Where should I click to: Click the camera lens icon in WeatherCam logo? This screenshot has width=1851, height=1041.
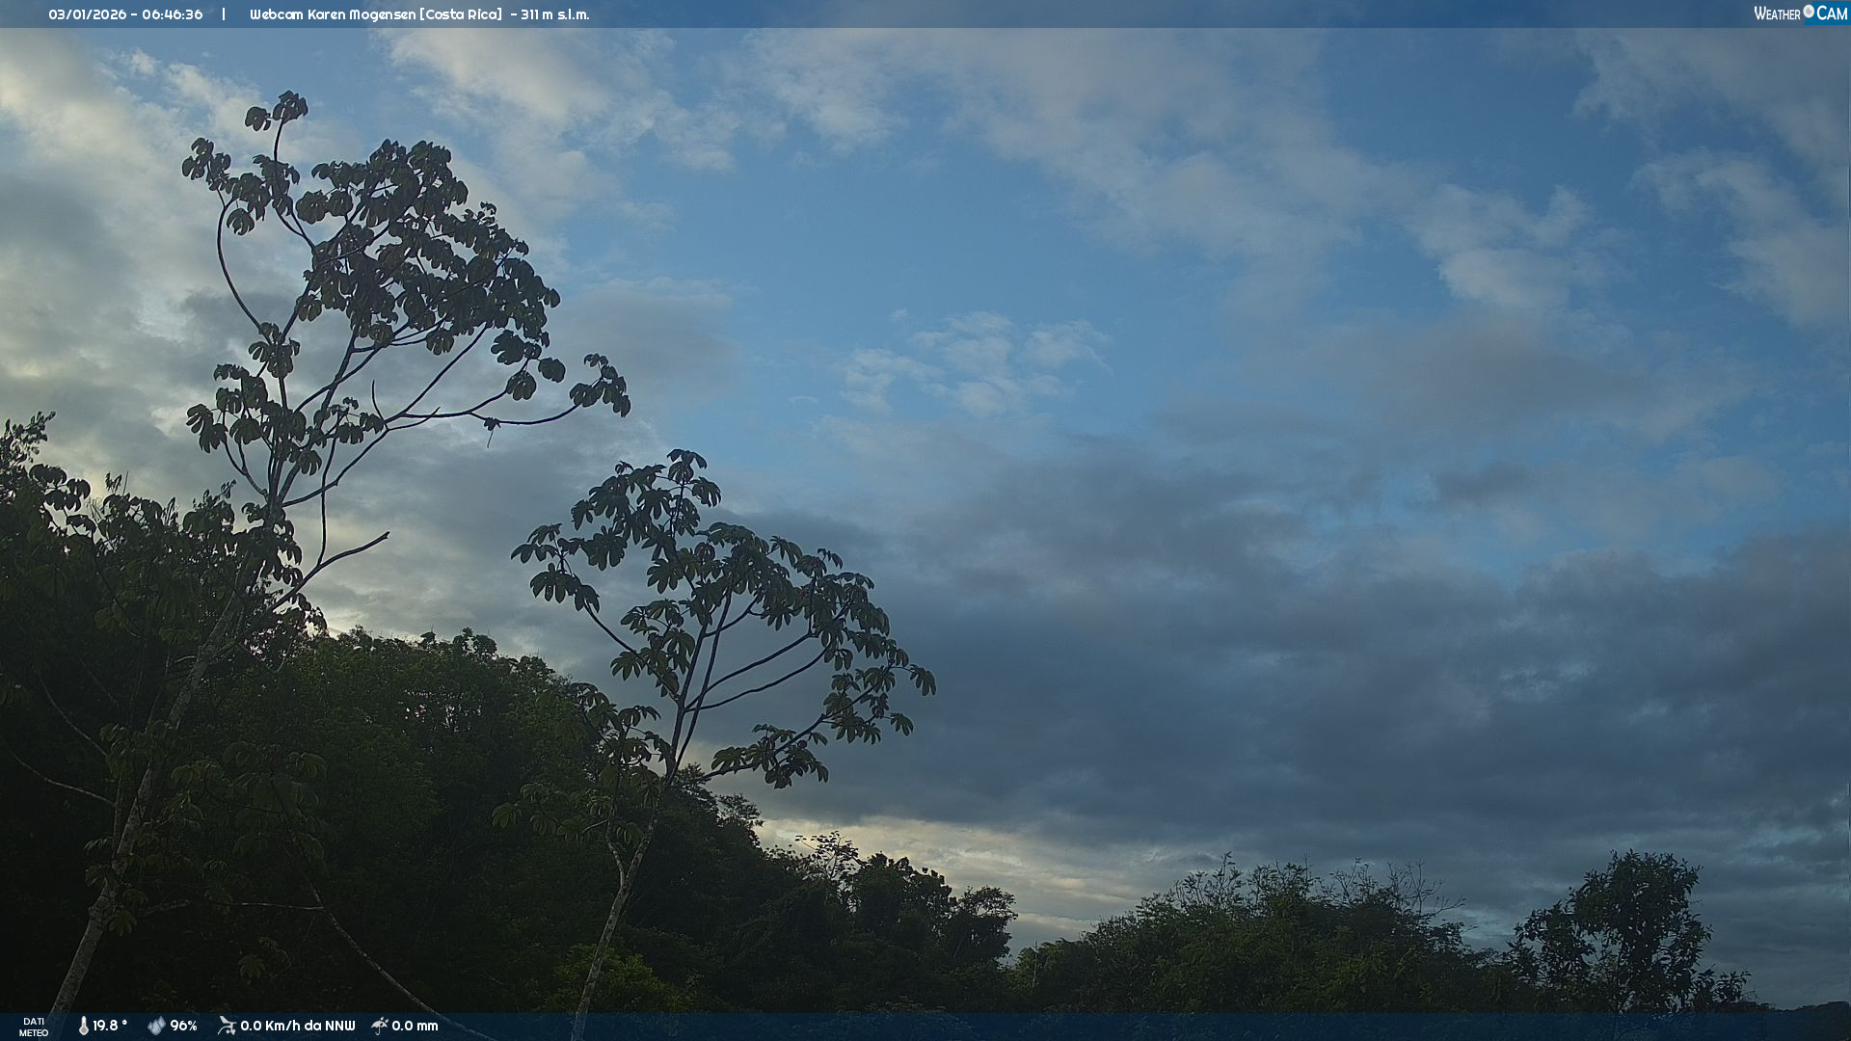click(1809, 12)
